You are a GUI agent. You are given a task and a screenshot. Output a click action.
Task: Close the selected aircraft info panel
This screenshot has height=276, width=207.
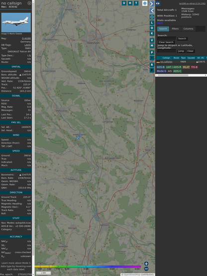(29, 3)
